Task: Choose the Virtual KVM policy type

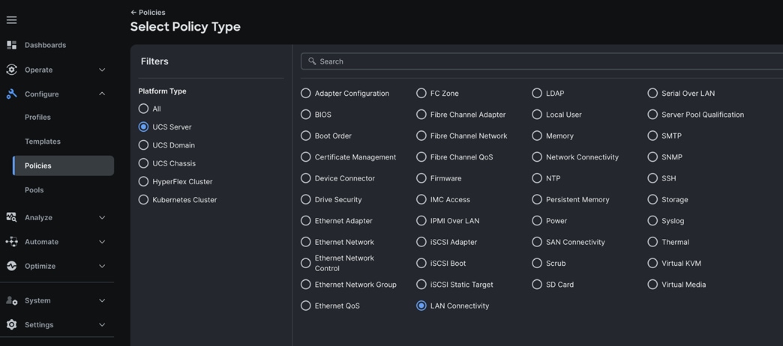Action: [x=652, y=263]
